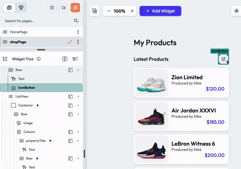Collapse the Column dropdown arrow
Viewport: 241px width, 169px height.
[x=78, y=132]
